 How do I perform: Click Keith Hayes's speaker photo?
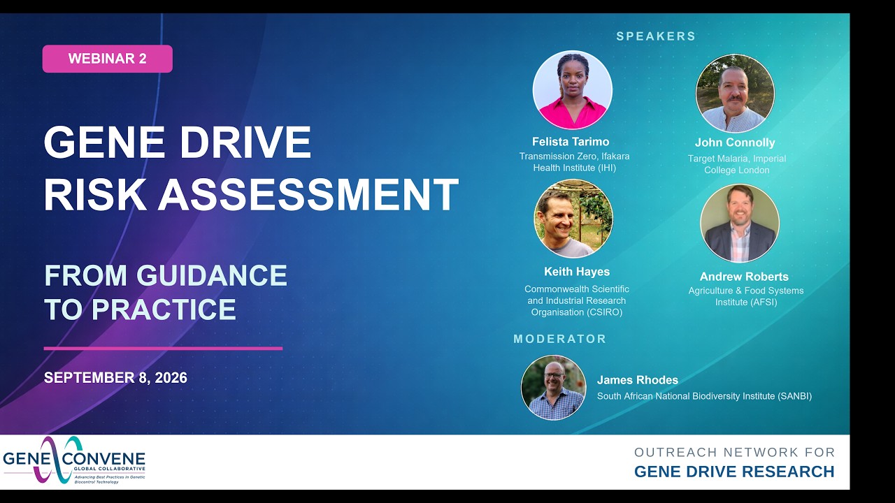[x=573, y=219]
